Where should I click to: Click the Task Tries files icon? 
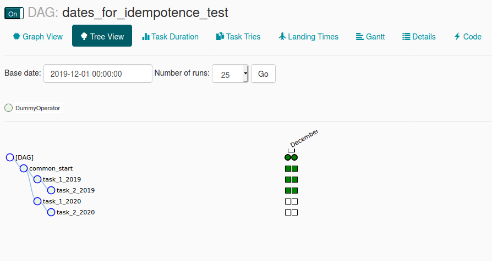pos(220,36)
